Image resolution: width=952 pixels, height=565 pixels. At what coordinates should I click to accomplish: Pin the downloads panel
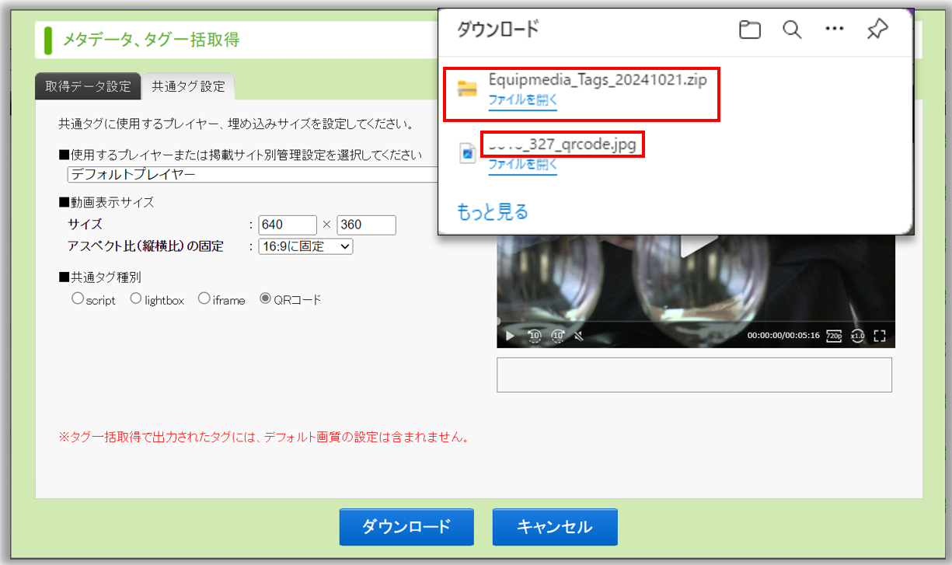pos(877,30)
